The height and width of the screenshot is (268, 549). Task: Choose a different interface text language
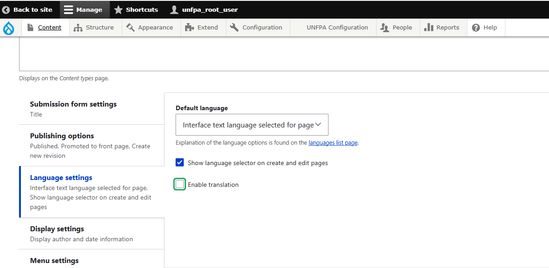[x=251, y=124]
